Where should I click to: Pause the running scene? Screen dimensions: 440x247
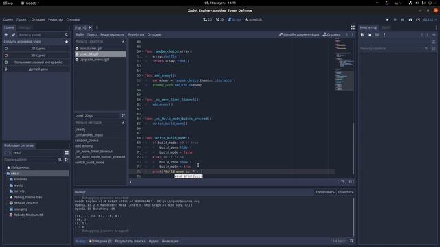[395, 20]
